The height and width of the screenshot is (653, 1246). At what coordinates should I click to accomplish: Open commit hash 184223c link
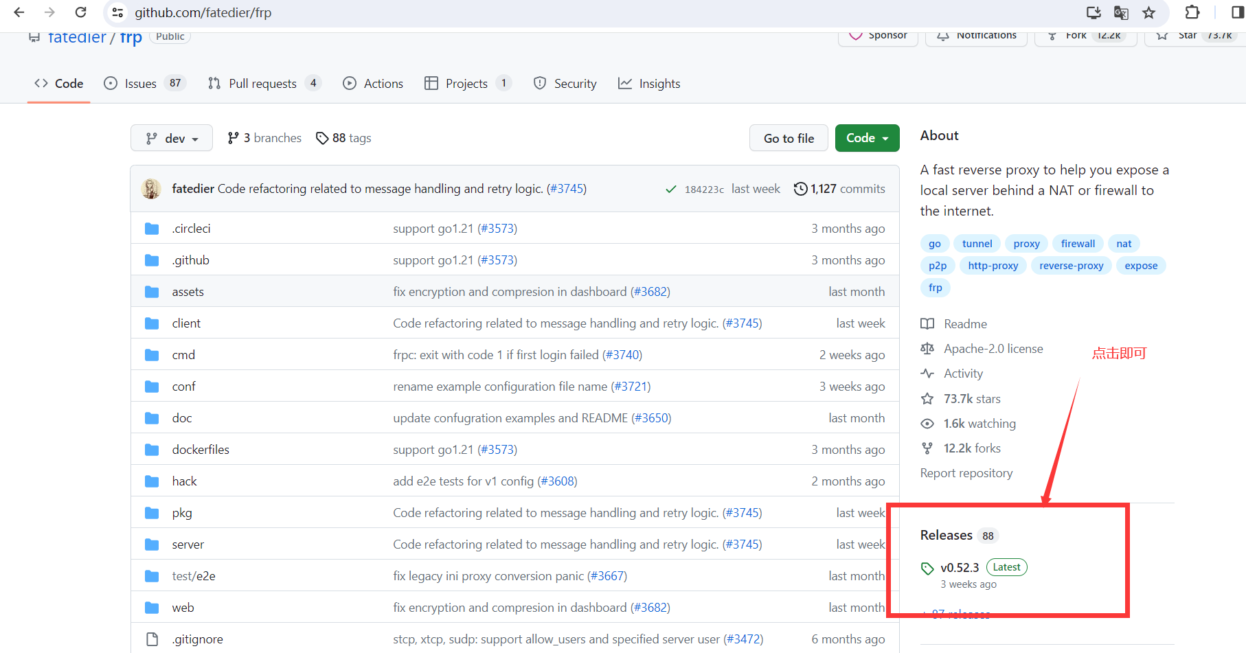[x=704, y=190]
